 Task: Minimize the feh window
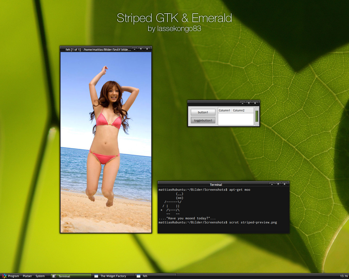pos(135,49)
